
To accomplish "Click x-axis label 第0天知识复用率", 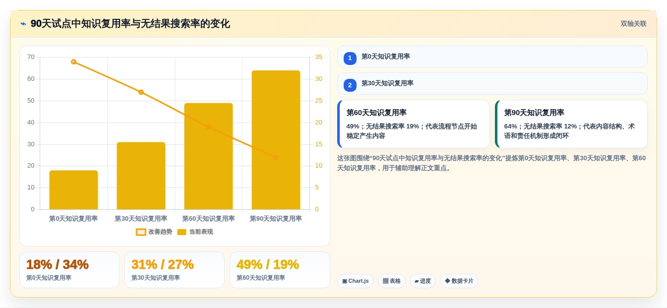I will [x=73, y=219].
